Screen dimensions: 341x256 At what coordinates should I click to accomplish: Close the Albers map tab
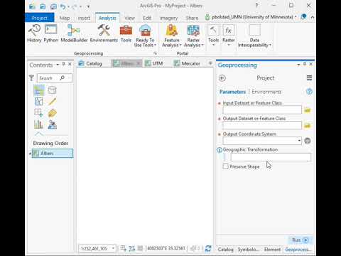pos(139,63)
